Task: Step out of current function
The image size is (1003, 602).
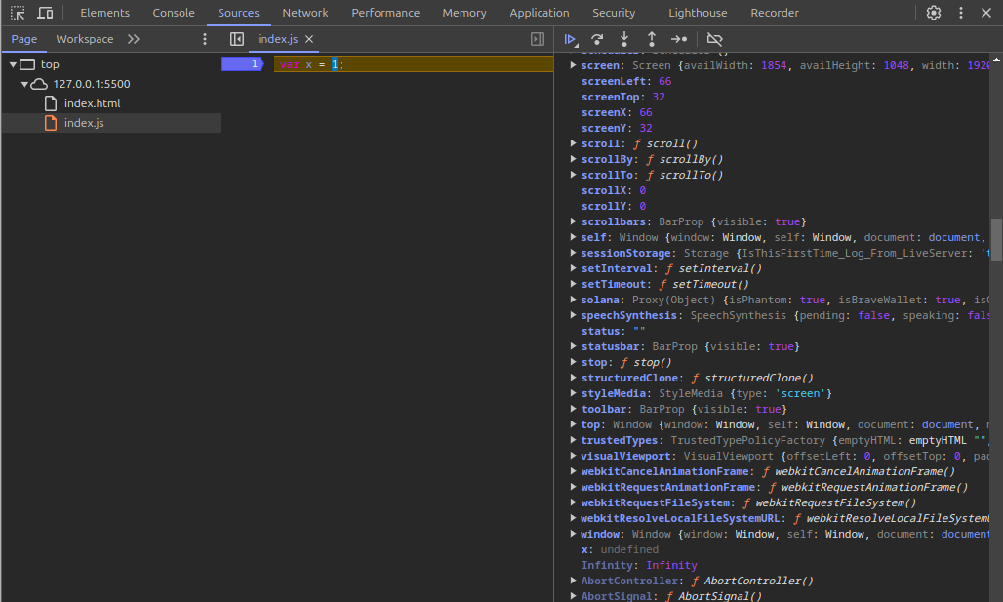Action: coord(651,39)
